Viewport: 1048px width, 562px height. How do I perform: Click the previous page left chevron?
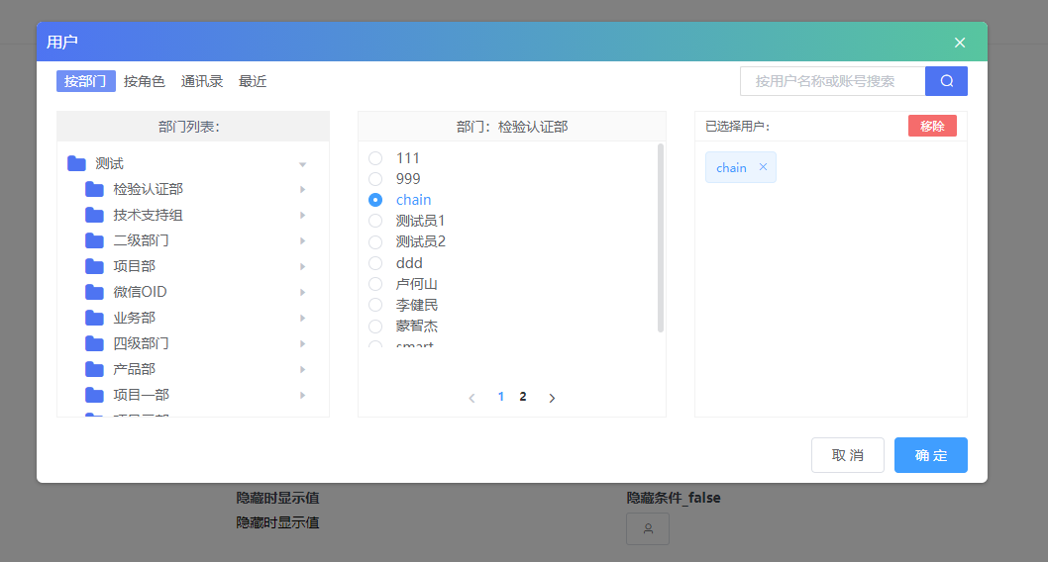click(472, 398)
